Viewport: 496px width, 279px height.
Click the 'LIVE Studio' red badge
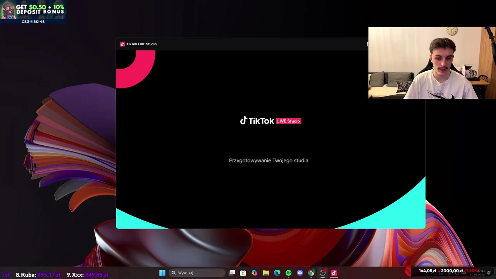pos(289,121)
